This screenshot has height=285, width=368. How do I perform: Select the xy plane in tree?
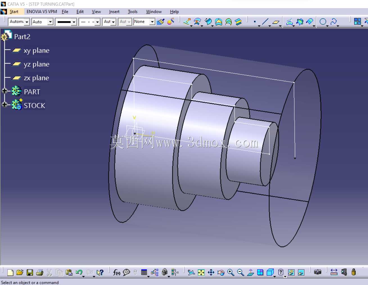pos(36,51)
